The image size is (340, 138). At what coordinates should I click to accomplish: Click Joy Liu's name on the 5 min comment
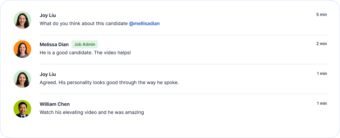click(48, 15)
